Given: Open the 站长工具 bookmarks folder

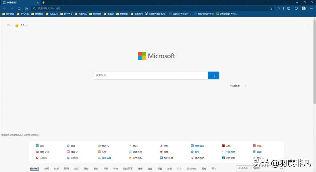Looking at the screenshot, I should (x=52, y=14).
